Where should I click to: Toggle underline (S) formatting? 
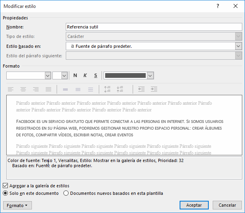pyautogui.click(x=95, y=75)
